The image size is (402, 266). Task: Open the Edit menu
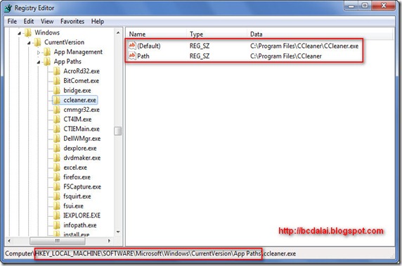click(29, 21)
